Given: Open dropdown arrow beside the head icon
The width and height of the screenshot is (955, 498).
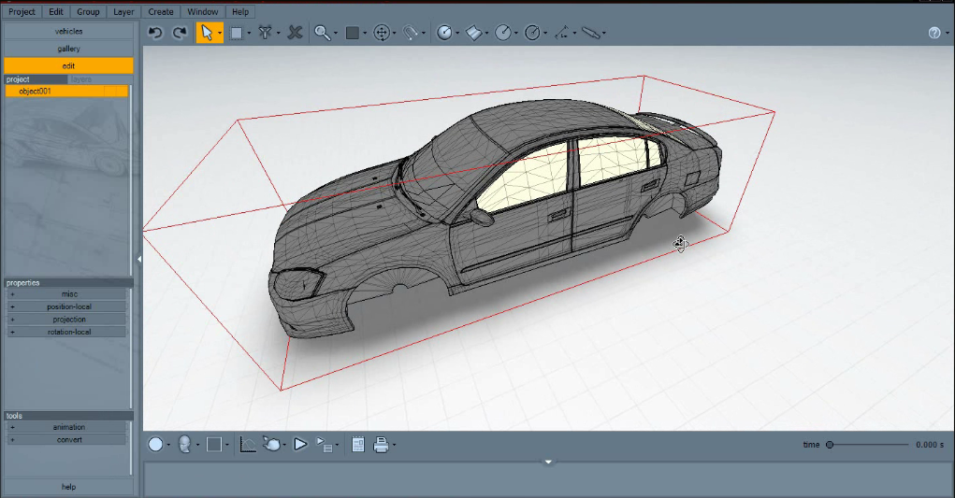Looking at the screenshot, I should tap(198, 445).
